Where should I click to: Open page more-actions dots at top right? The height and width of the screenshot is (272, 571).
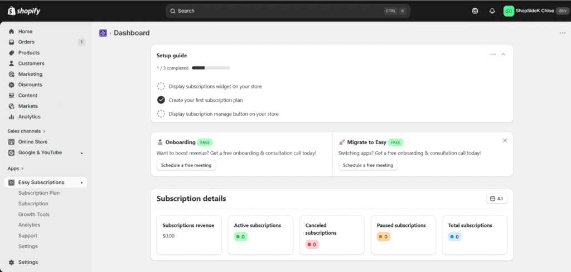(563, 33)
